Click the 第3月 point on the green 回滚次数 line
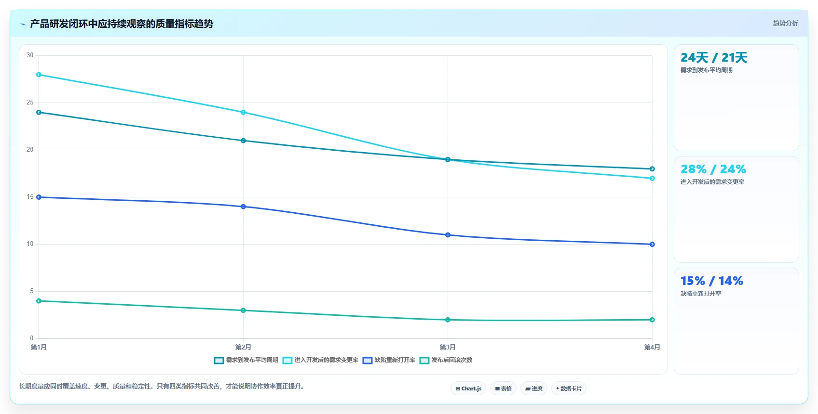This screenshot has height=414, width=818. pyautogui.click(x=448, y=320)
